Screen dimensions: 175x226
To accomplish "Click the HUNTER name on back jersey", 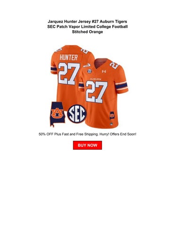I will 68,57.
